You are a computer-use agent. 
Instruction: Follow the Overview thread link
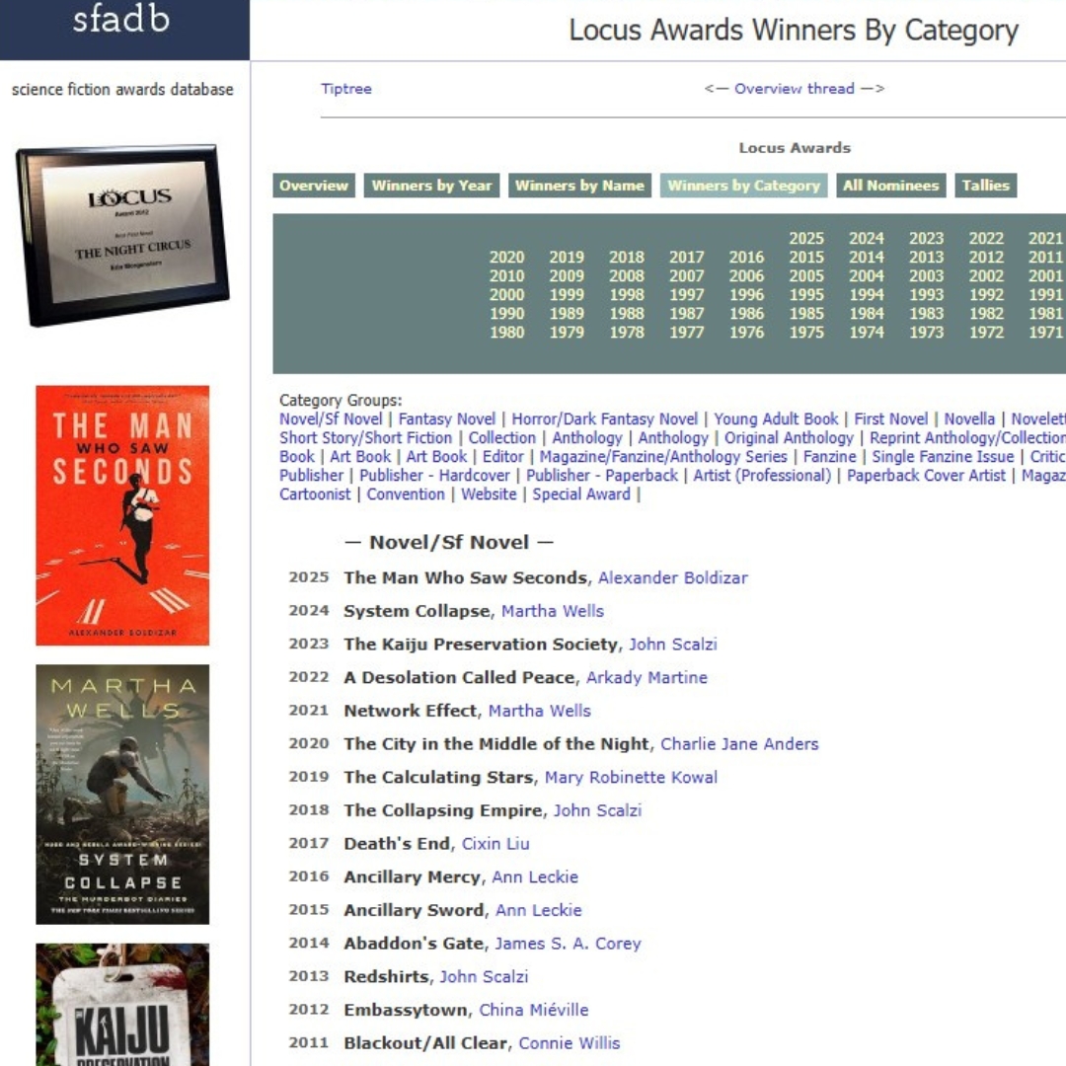coord(794,89)
